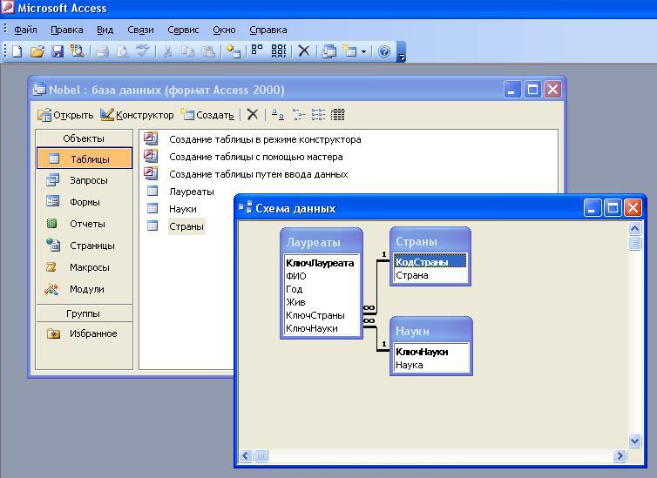Click the Help question mark icon
The width and height of the screenshot is (657, 478).
384,51
